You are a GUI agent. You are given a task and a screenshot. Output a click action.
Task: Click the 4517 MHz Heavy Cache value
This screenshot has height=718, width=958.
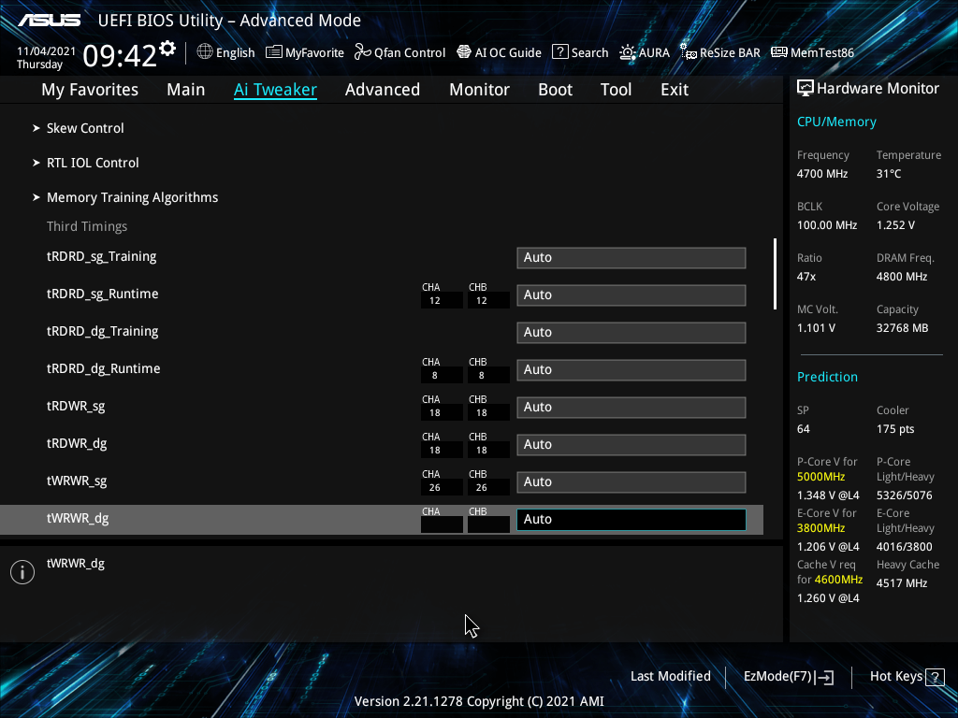tap(902, 583)
